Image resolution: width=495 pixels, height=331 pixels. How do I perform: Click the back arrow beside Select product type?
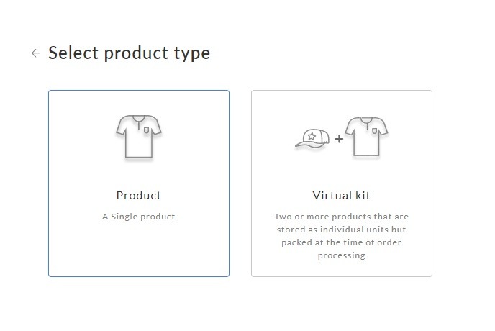pyautogui.click(x=36, y=53)
